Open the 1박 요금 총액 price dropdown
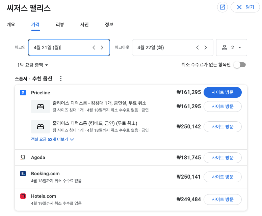 tap(33, 65)
